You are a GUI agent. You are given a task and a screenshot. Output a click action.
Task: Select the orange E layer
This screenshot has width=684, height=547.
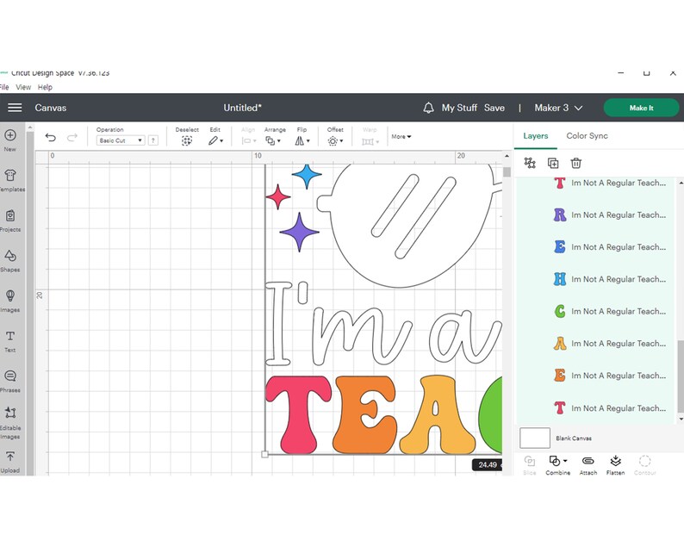(595, 376)
